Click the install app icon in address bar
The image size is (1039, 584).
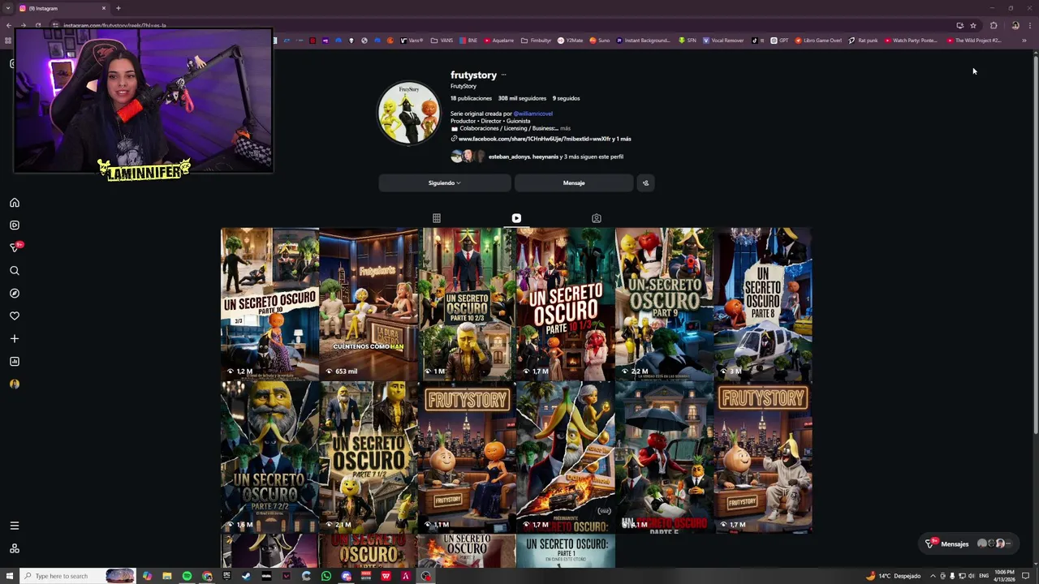pos(959,25)
